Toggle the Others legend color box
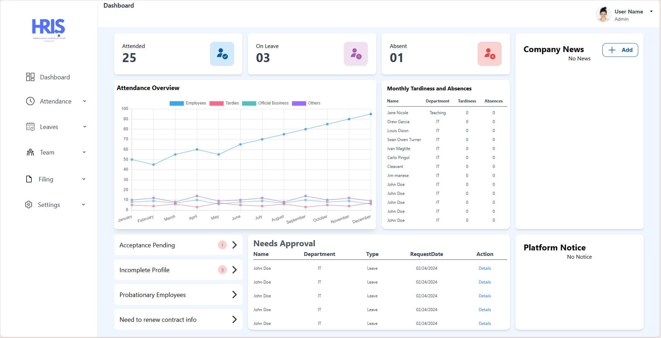Screen dimensions: 661x338 (299, 103)
